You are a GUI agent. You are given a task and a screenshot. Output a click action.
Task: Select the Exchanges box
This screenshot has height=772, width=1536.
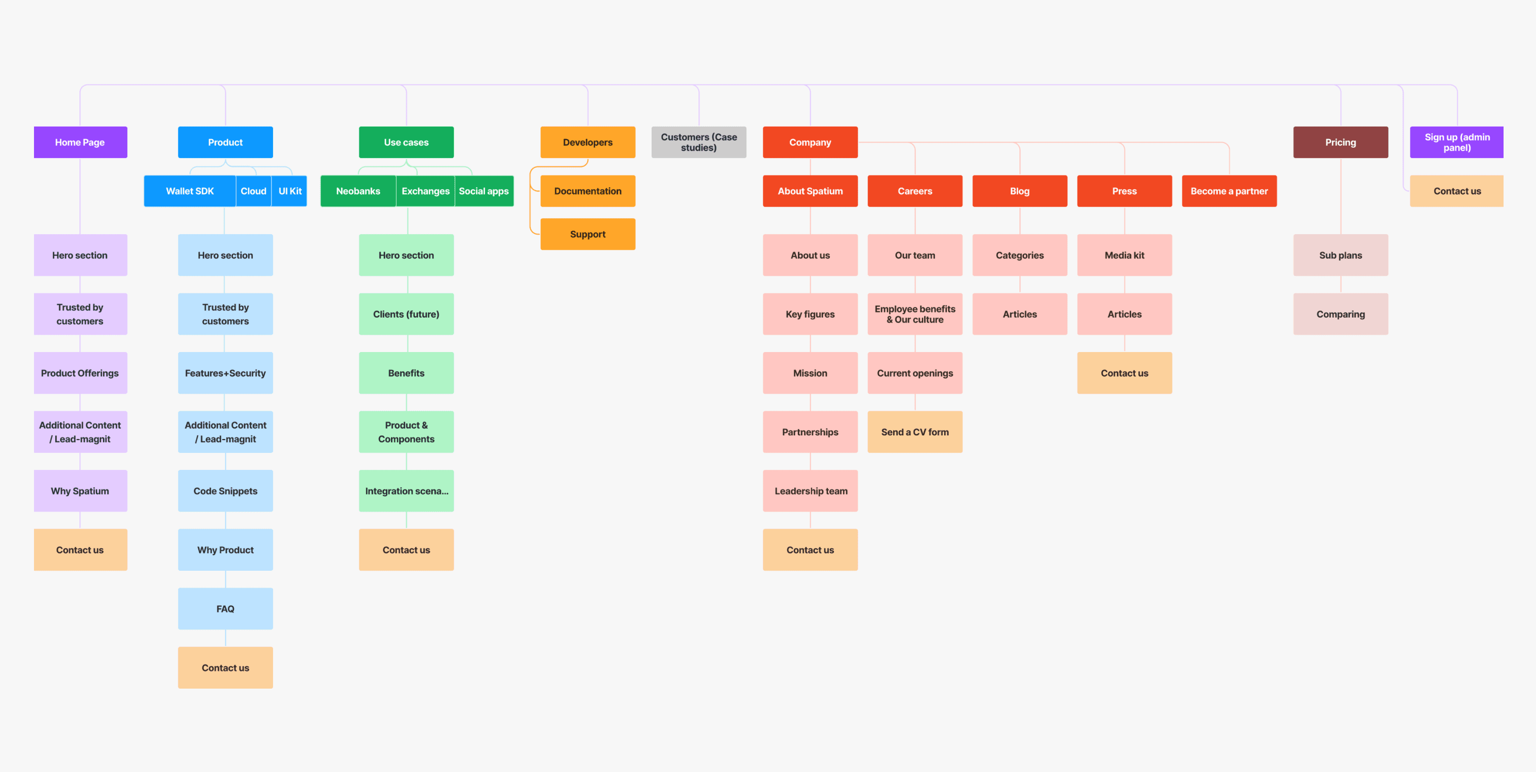tap(426, 191)
